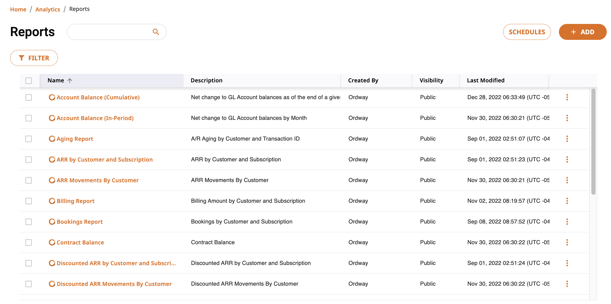Viewport: 611px width, 304px height.
Task: Click the Ordway icon beside ARR Movements By Customer
Action: coord(52,180)
